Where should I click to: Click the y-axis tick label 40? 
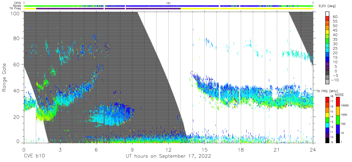click(16, 91)
